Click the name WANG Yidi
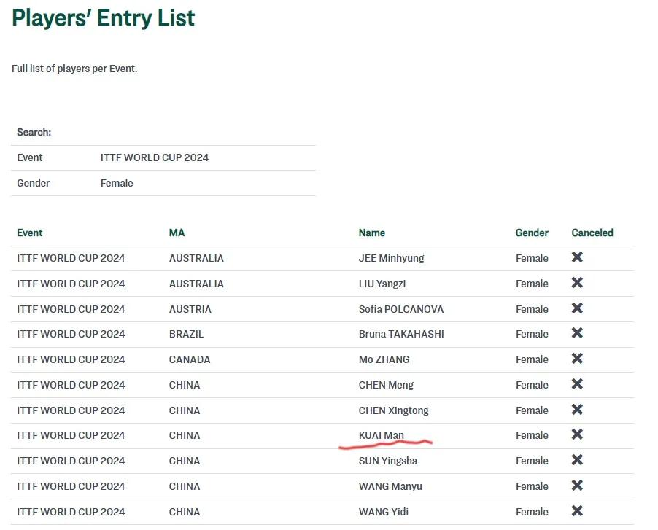Screen dimensions: 658x530 384,512
